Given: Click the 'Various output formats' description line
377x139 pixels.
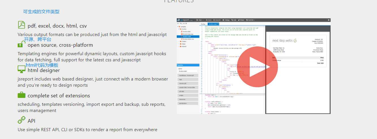Looking at the screenshot, I should click(x=92, y=35).
